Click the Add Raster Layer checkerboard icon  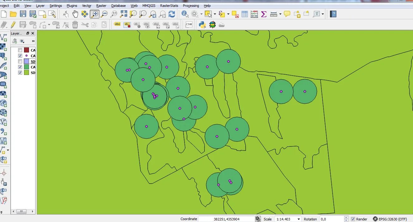pos(3,47)
